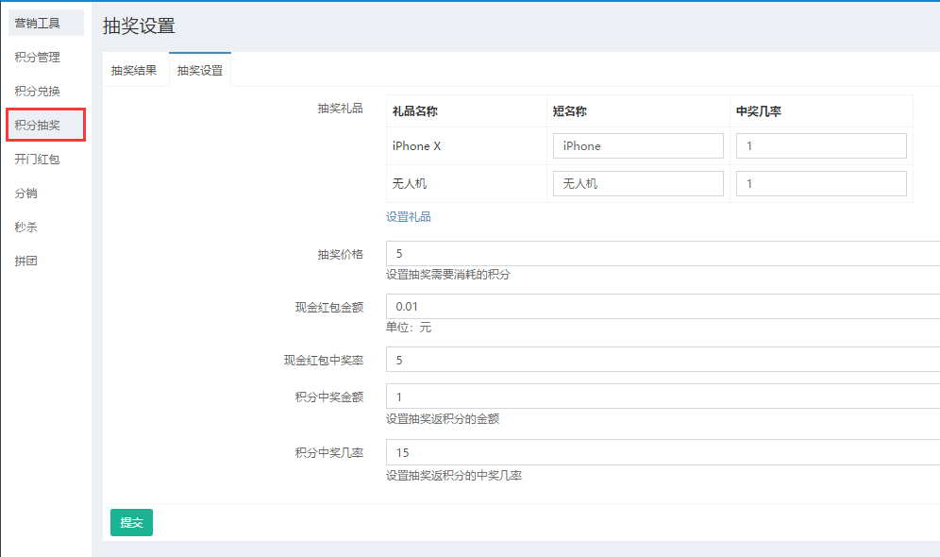Go to 拼团 in the sidebar
The image size is (940, 557).
point(26,261)
